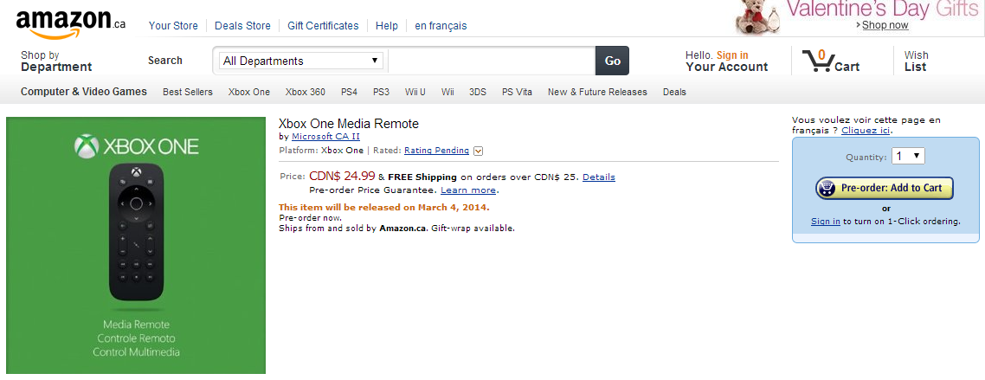Open the PS Vita category
The width and height of the screenshot is (985, 380).
(x=517, y=92)
